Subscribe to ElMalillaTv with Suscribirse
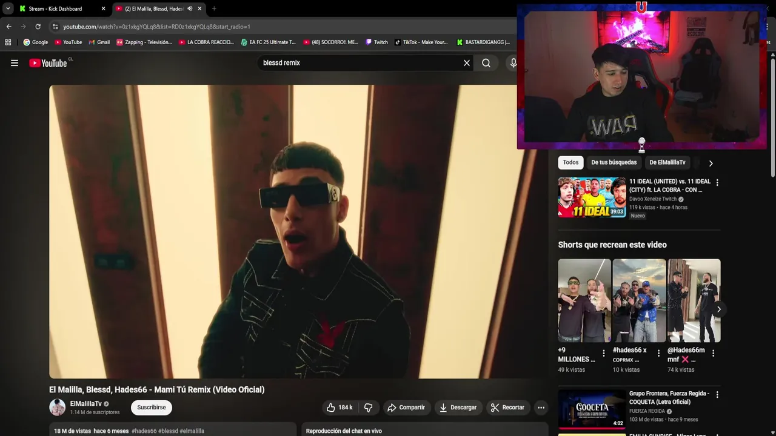This screenshot has width=776, height=436. click(152, 408)
